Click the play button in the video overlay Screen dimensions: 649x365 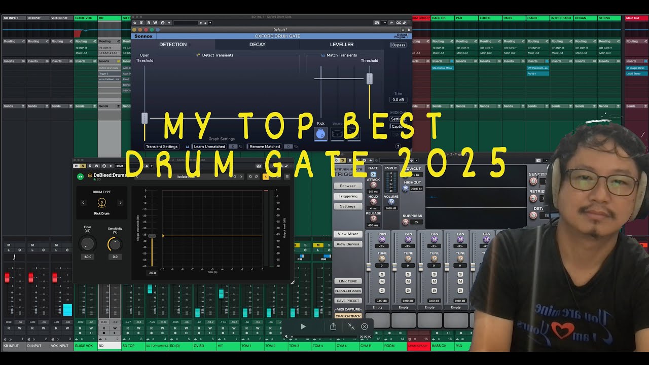(303, 326)
